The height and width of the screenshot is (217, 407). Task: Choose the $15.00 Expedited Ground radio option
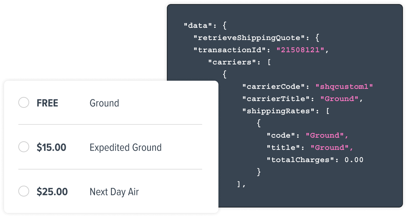pos(24,147)
